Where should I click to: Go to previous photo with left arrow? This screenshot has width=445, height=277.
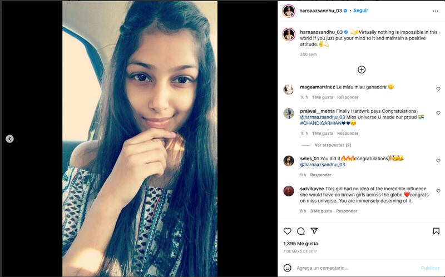(9, 139)
